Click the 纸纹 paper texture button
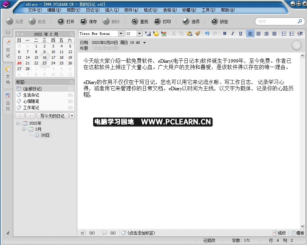Image resolution: width=307 pixels, height=245 pixels. coord(279,233)
